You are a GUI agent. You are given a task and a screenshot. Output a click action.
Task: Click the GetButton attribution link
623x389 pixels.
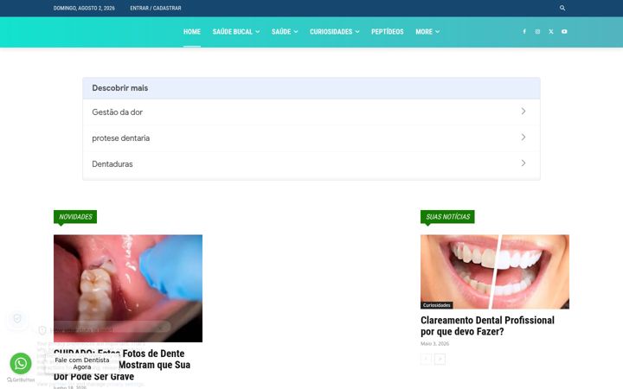tap(21, 379)
